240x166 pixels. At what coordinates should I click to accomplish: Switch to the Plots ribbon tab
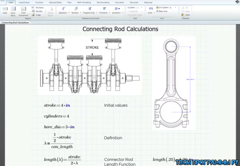coord(69,2)
